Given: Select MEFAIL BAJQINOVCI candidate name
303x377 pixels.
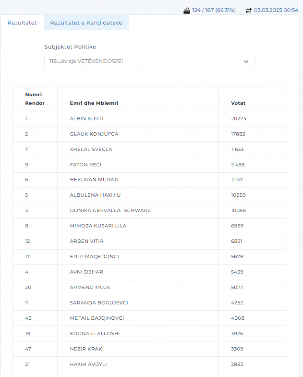Looking at the screenshot, I should coord(97,318).
